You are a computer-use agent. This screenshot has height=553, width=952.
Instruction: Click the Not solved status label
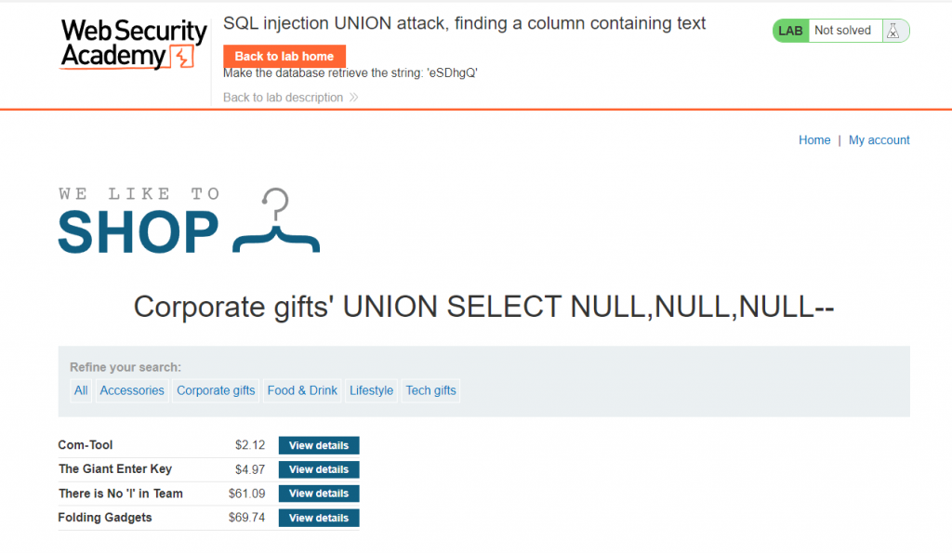click(x=842, y=31)
